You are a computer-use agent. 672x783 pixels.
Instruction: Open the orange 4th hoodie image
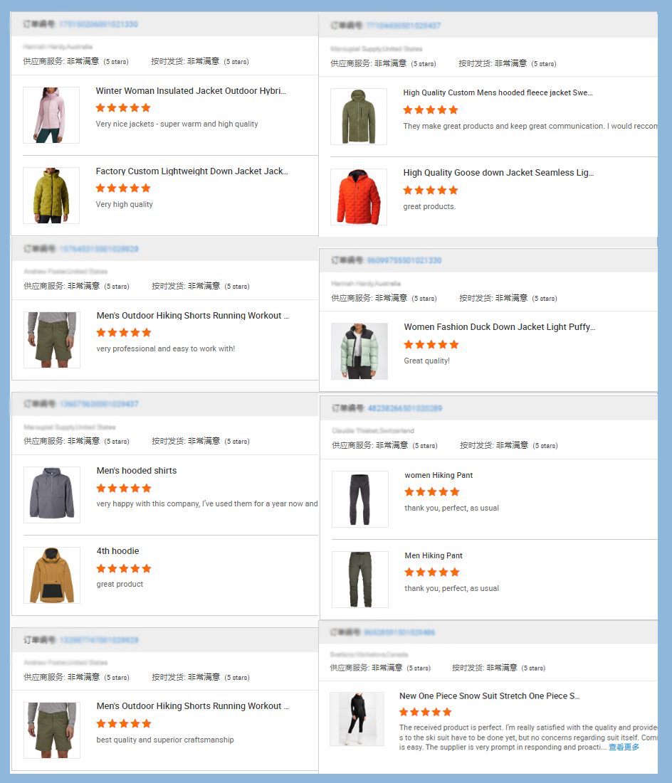pyautogui.click(x=51, y=575)
